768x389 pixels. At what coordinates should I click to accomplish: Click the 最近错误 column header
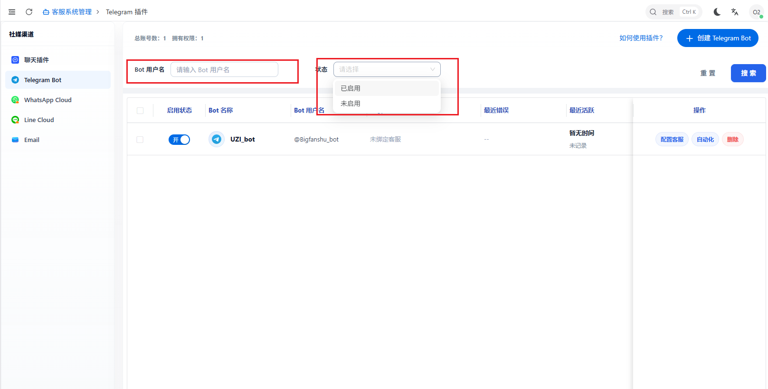[x=496, y=110]
